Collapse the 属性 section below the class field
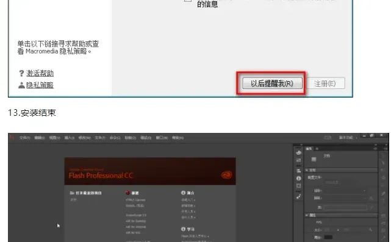Screen dimensions: 391x242 tap(307, 215)
